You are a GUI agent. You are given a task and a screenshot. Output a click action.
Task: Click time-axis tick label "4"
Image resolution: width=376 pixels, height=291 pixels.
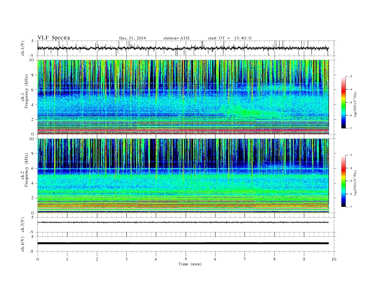(156, 259)
